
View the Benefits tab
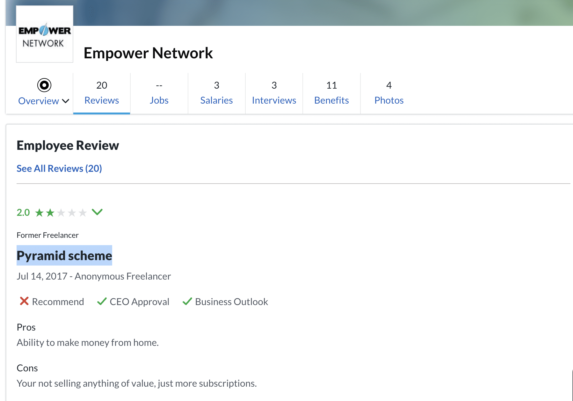point(331,93)
